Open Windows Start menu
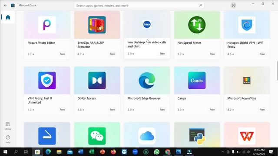This screenshot has height=156, width=278. (x=5, y=152)
